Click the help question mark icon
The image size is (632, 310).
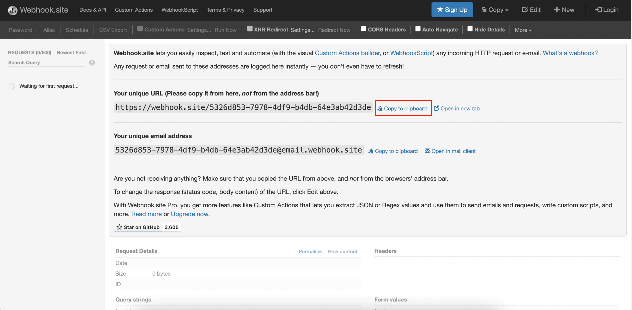92,63
